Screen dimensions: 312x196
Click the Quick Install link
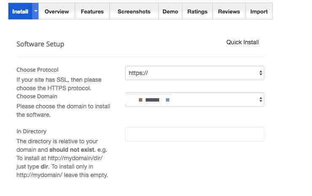pos(242,42)
